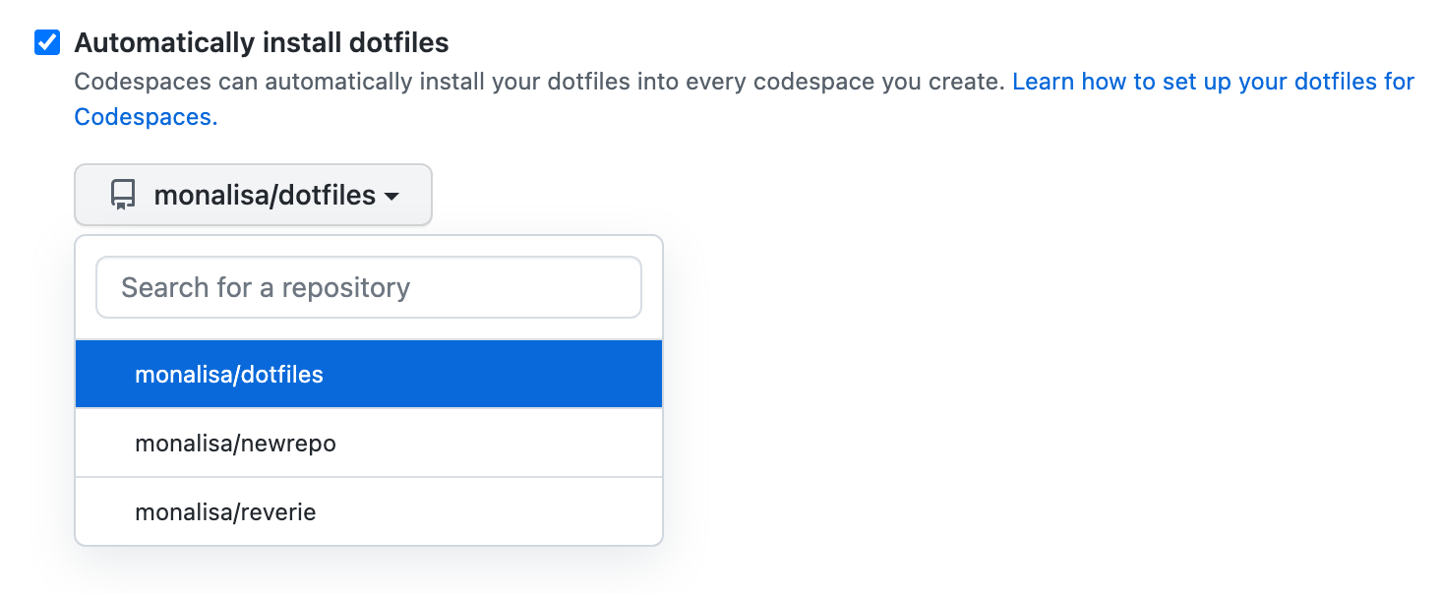Viewport: 1442px width, 594px height.
Task: Click the Automatically install dotfiles heading
Action: (x=261, y=41)
